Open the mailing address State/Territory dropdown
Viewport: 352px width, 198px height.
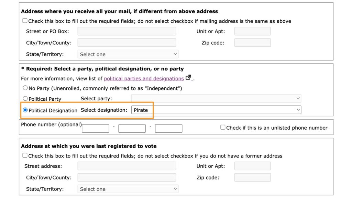[x=128, y=54]
